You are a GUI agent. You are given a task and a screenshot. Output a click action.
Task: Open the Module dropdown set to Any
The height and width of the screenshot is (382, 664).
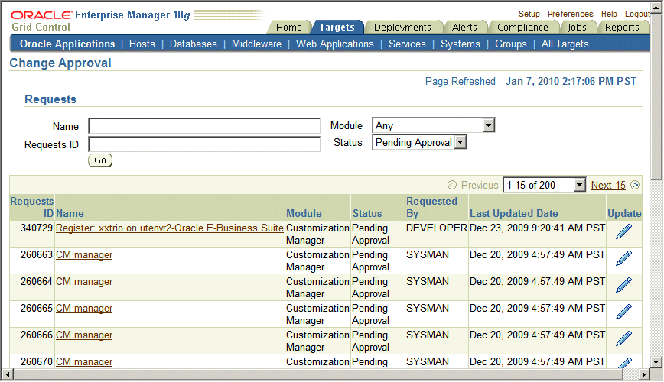(x=433, y=125)
